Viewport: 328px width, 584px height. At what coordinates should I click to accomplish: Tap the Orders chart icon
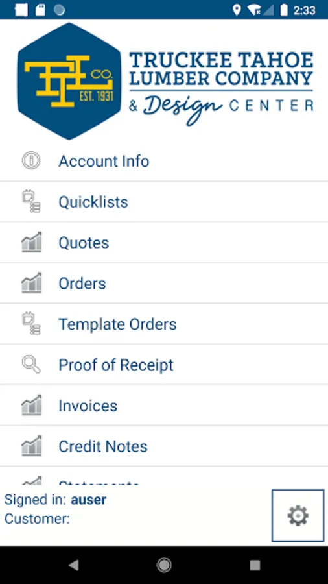click(x=31, y=283)
